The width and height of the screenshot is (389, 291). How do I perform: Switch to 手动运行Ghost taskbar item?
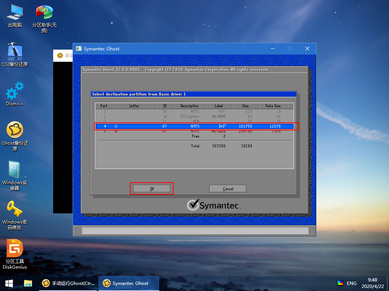68,283
